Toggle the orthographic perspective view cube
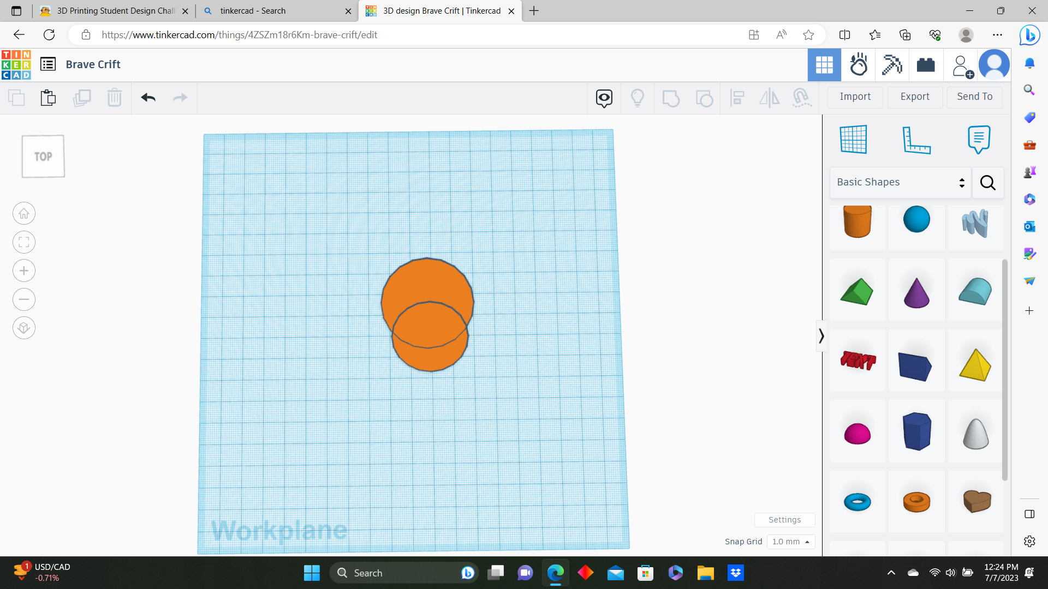 [24, 328]
